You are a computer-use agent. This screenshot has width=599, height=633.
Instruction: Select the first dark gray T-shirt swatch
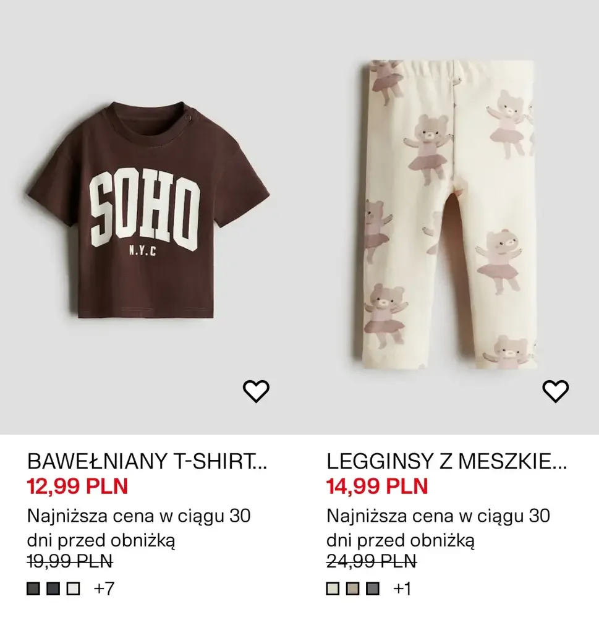click(x=33, y=588)
